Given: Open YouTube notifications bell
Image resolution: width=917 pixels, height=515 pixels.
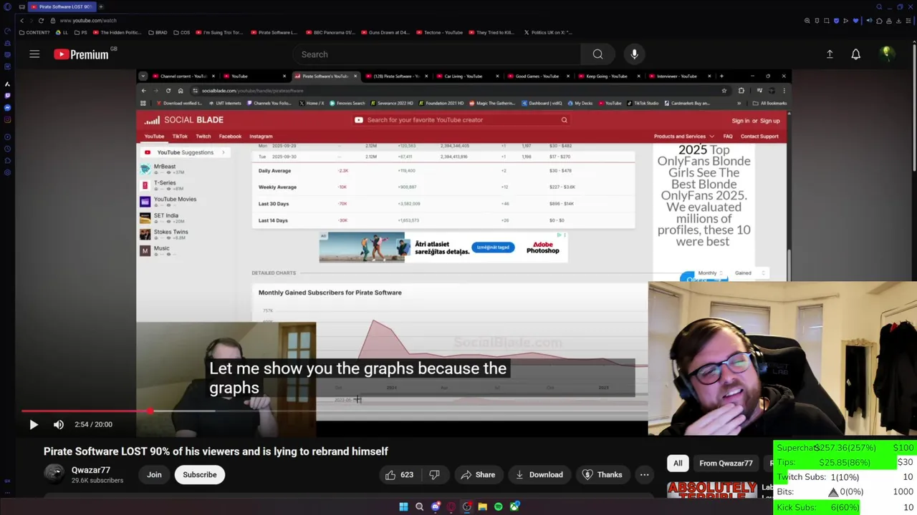Looking at the screenshot, I should (x=855, y=54).
